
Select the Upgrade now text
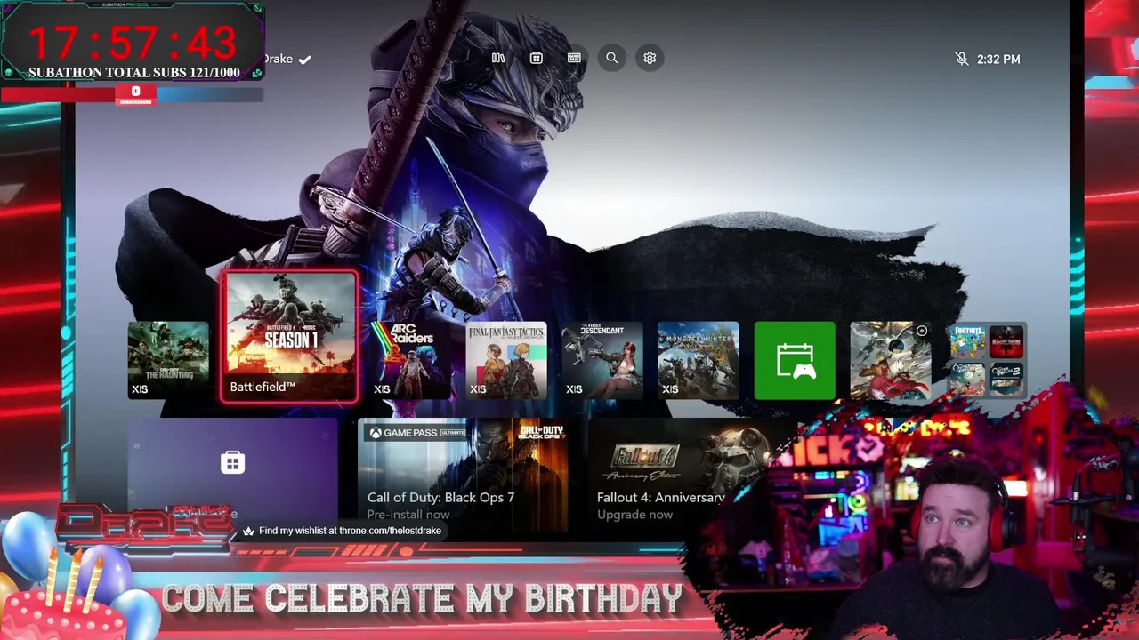point(634,515)
